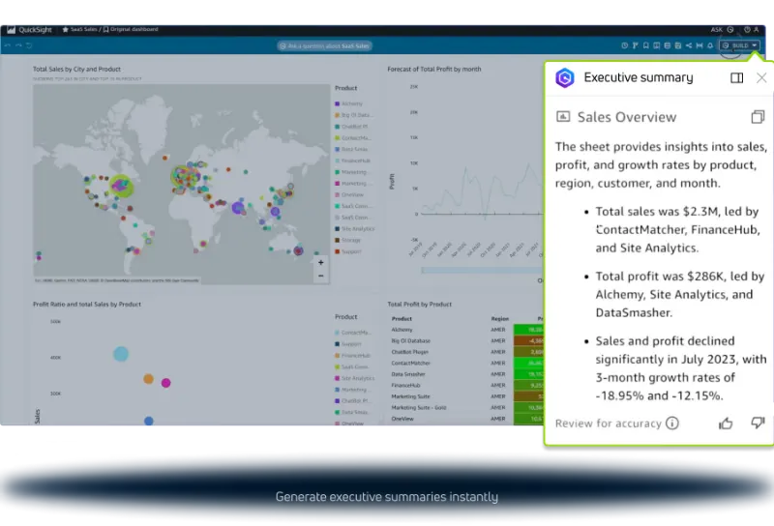Click the clock icon in the toolbar

624,45
